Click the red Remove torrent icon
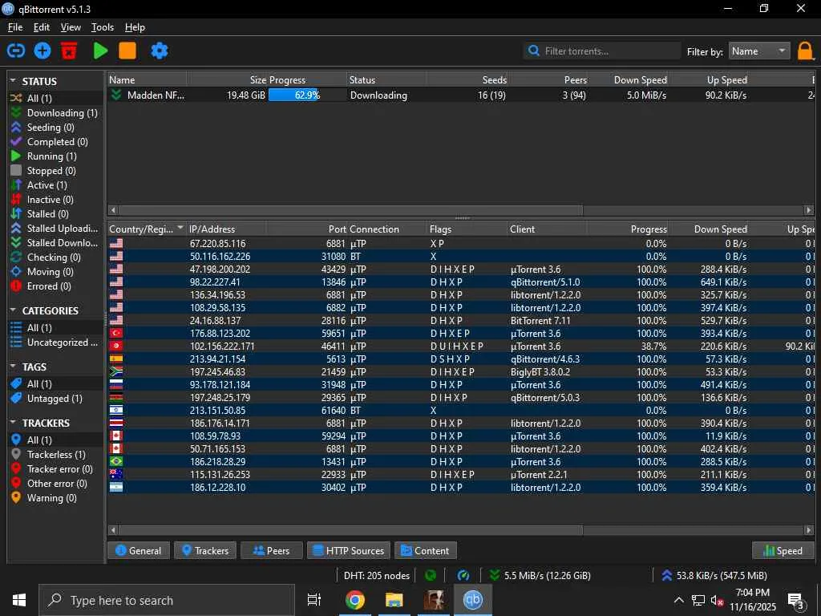Screen dimensions: 821x616 coord(69,51)
